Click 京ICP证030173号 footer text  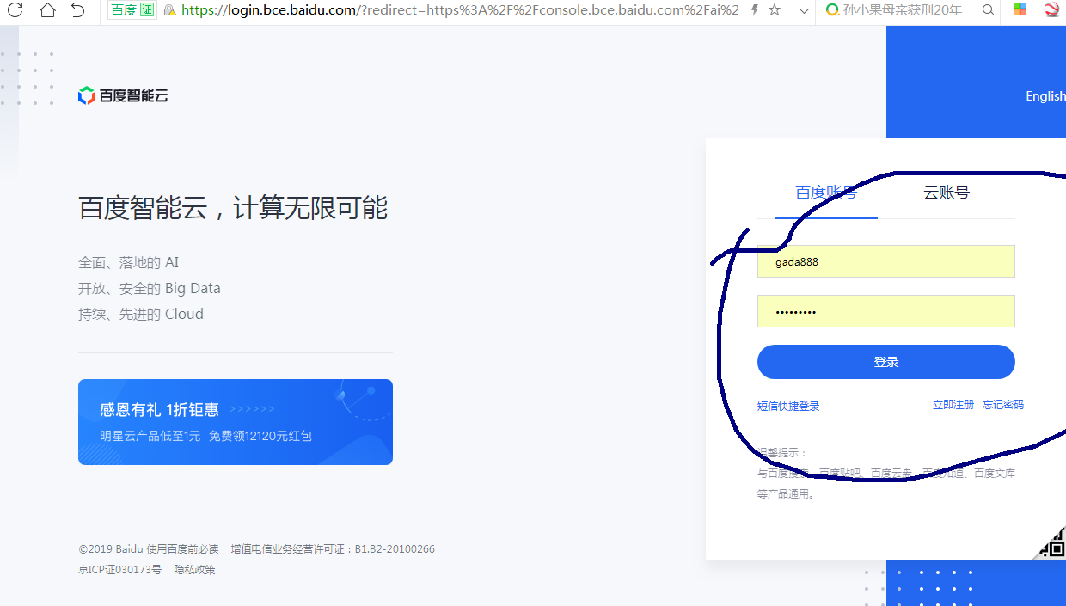(x=119, y=569)
